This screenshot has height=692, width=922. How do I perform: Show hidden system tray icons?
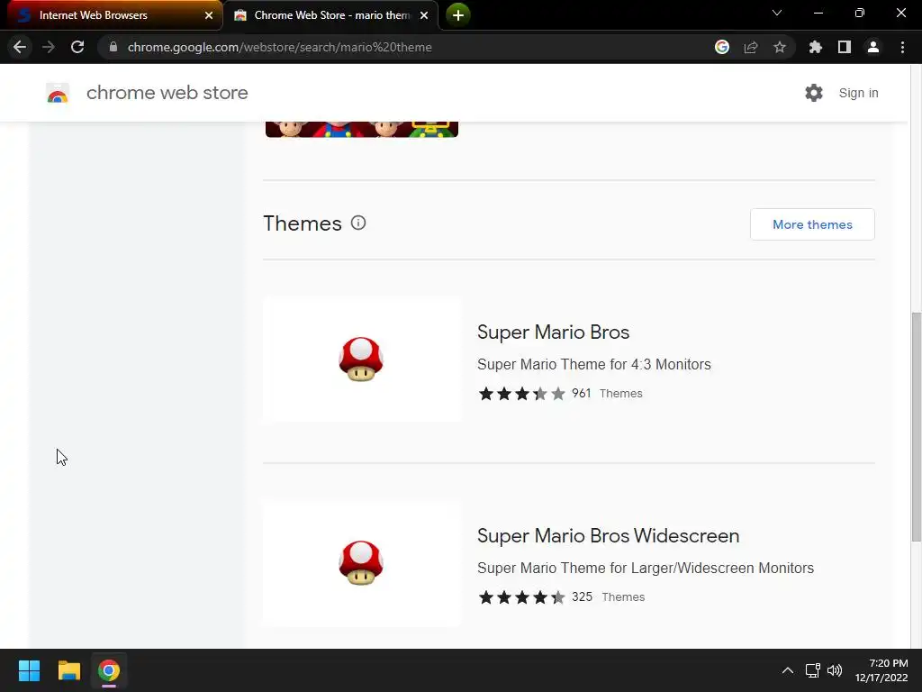pos(787,670)
